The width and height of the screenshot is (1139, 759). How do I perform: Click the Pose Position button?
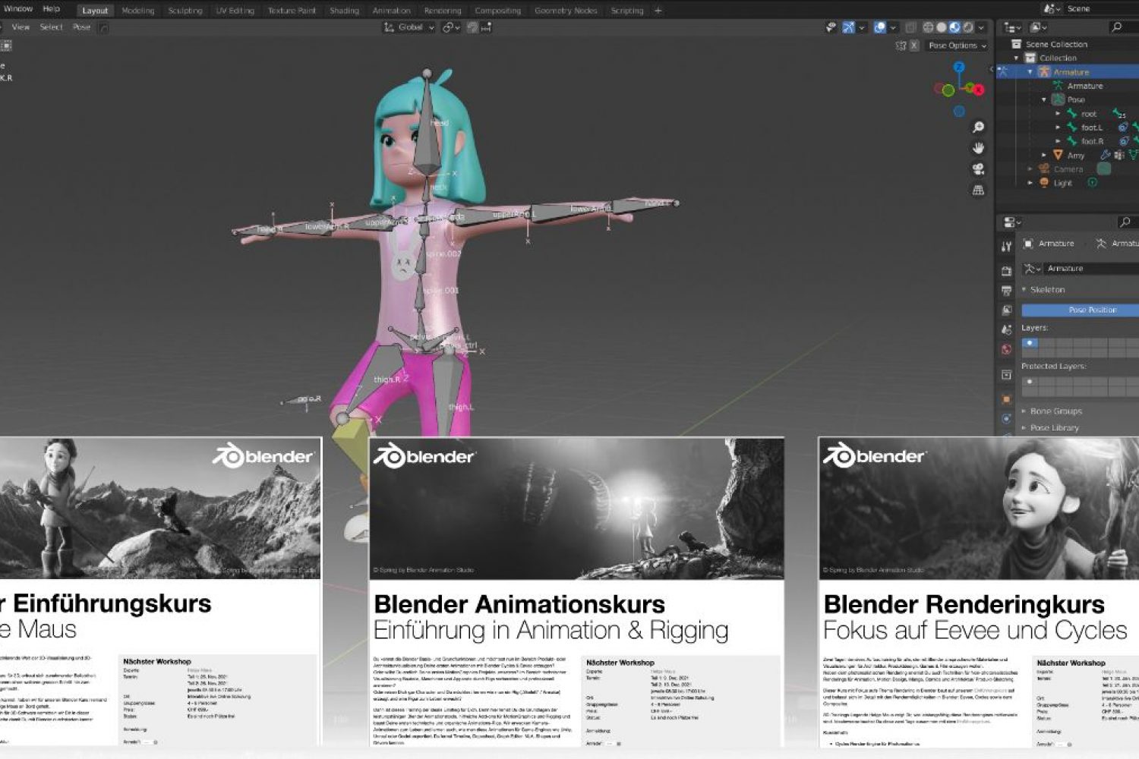point(1092,310)
